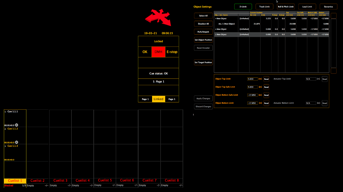This screenshot has height=192, width=343.
Task: Click the Apply Changes button
Action: [x=203, y=98]
